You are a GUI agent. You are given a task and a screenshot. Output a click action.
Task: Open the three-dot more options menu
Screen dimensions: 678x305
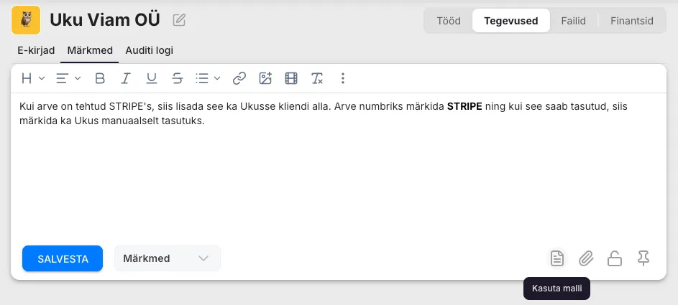click(343, 78)
